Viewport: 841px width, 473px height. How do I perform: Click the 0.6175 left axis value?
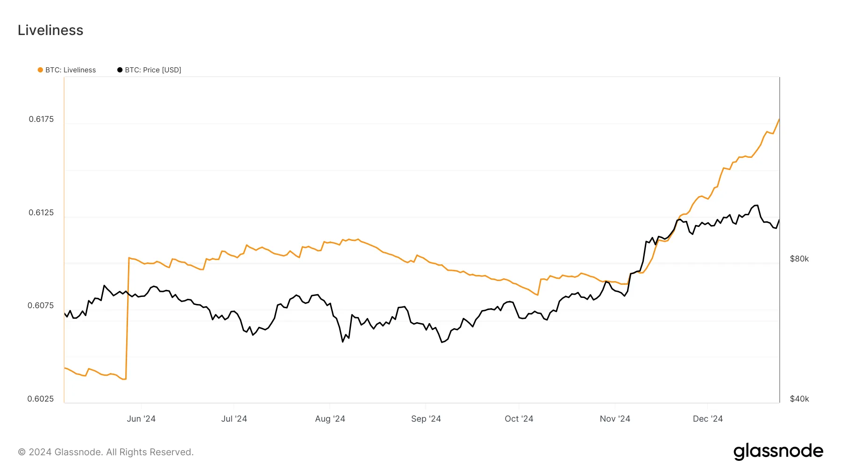click(x=41, y=119)
